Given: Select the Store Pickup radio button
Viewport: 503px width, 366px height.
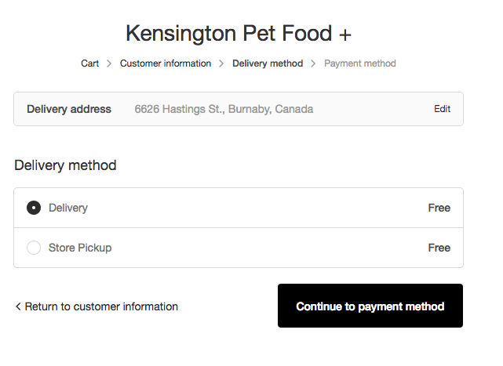Looking at the screenshot, I should click(34, 248).
